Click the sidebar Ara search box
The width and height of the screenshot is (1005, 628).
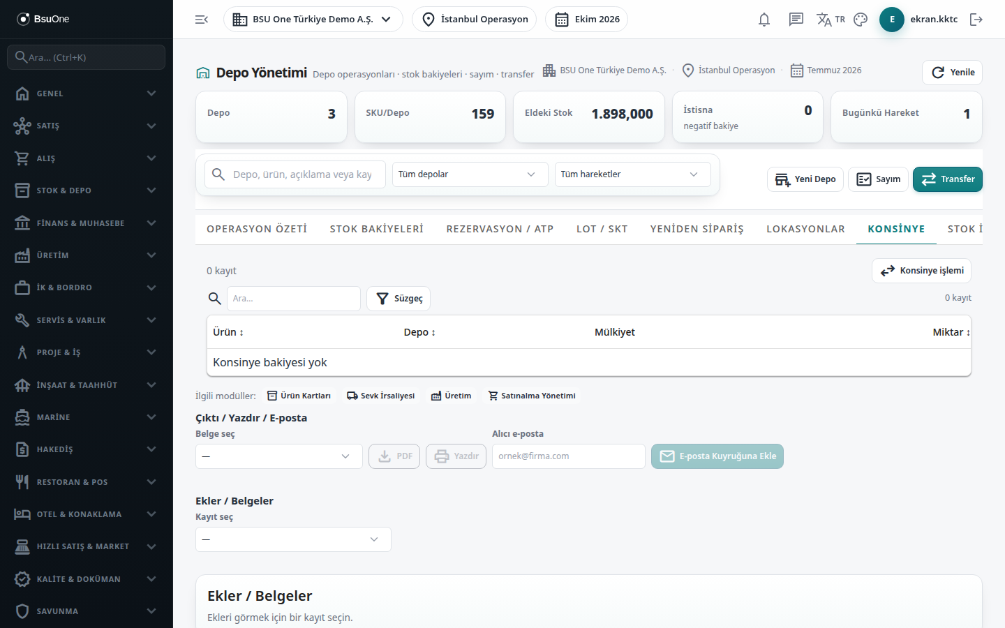[87, 57]
